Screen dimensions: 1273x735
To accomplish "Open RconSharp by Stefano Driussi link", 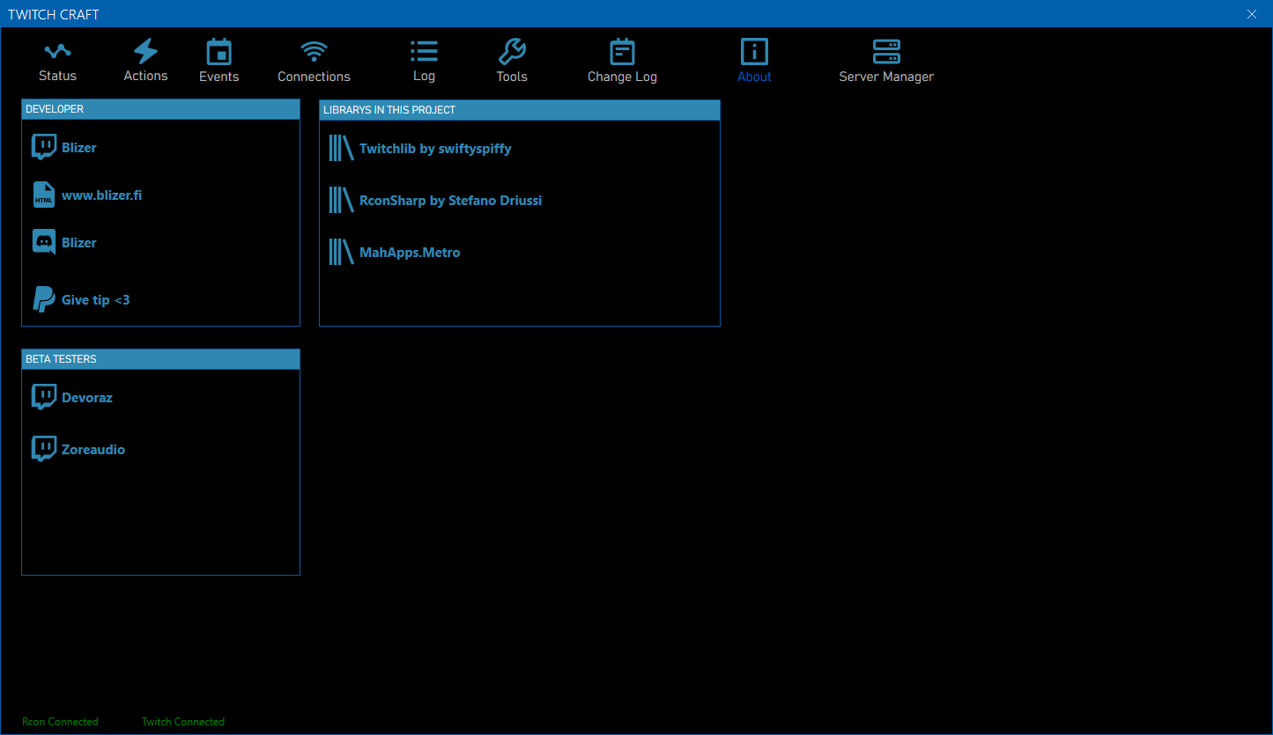I will point(450,201).
